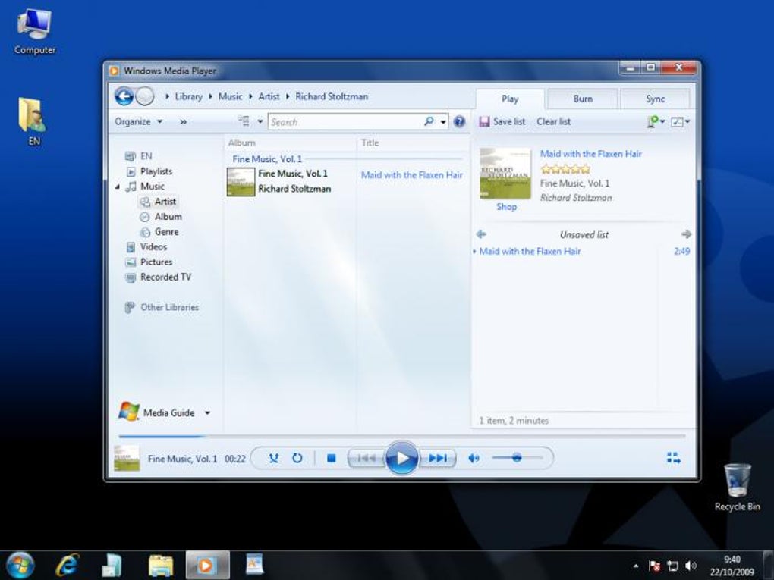Open the Windows Start button
The height and width of the screenshot is (580, 774).
tap(20, 565)
